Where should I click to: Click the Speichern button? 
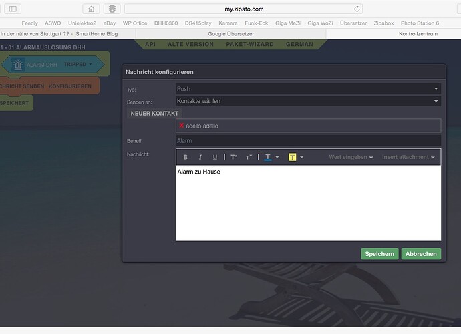point(379,254)
